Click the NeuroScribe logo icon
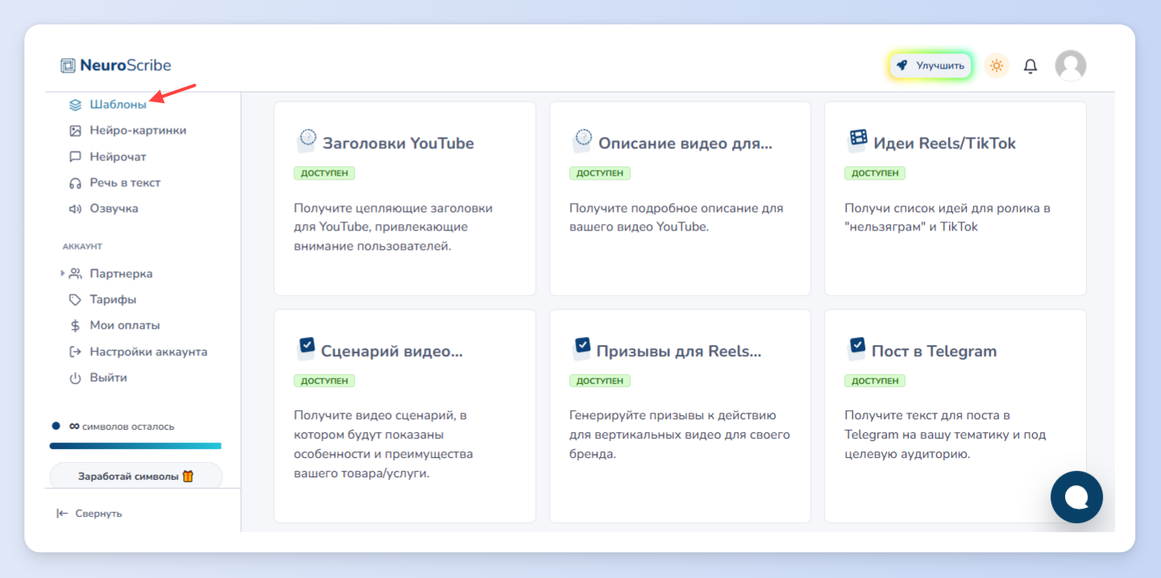Screen dimensions: 1161x578 tap(68, 65)
